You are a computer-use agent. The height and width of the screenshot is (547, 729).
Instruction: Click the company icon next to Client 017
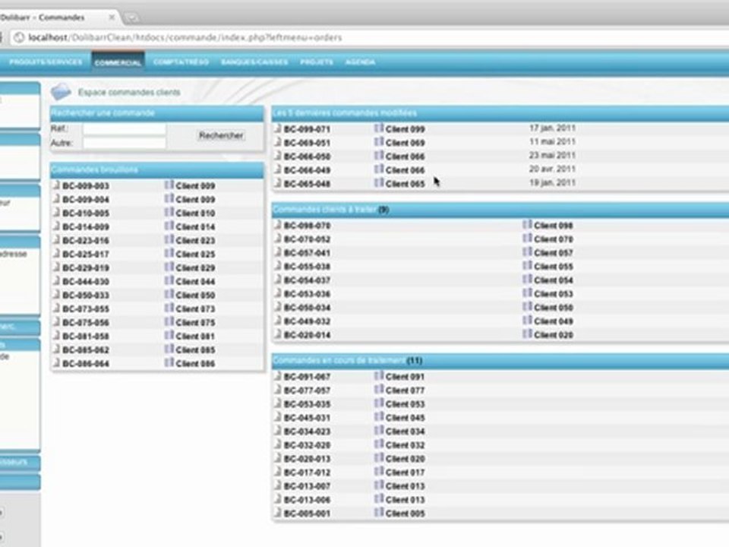(x=379, y=472)
